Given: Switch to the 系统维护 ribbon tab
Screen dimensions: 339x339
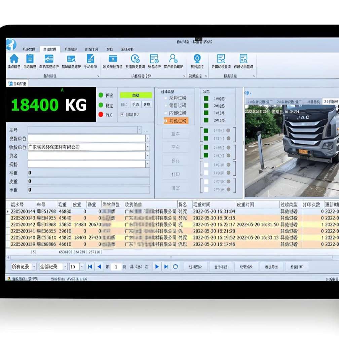Looking at the screenshot, I should pyautogui.click(x=71, y=49).
